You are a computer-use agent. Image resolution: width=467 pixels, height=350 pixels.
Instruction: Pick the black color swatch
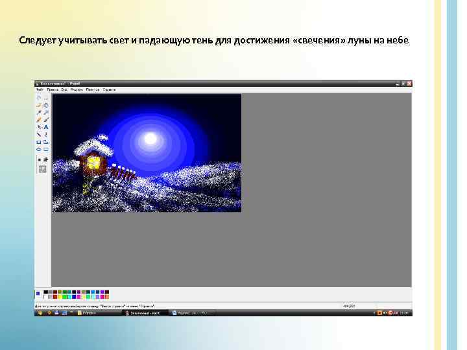[46, 292]
